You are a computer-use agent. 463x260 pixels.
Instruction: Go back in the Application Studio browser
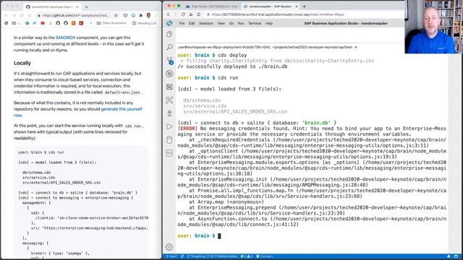tap(168, 14)
